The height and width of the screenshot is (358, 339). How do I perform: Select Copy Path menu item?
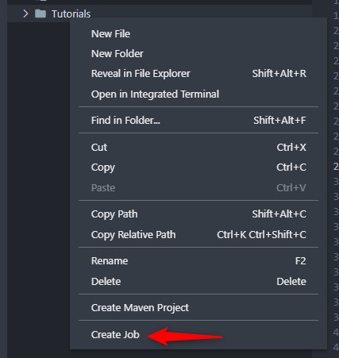point(198,214)
